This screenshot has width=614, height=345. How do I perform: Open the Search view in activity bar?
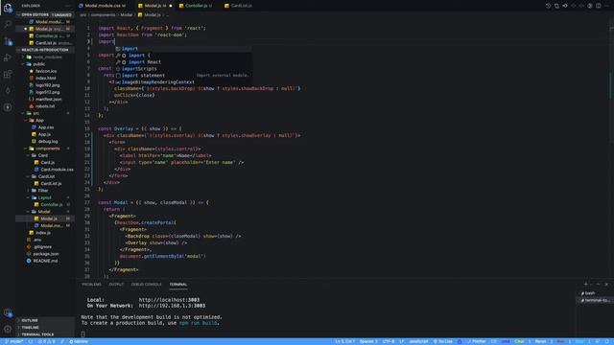click(8, 24)
